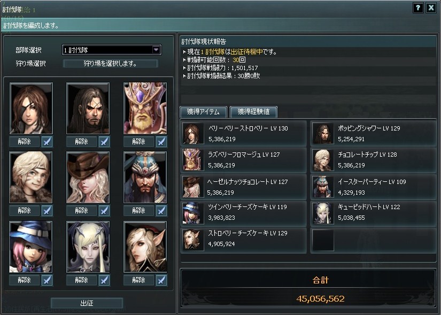
Task: Select ベリーベリーストロベリー LV 130 character icon
Action: [x=193, y=134]
